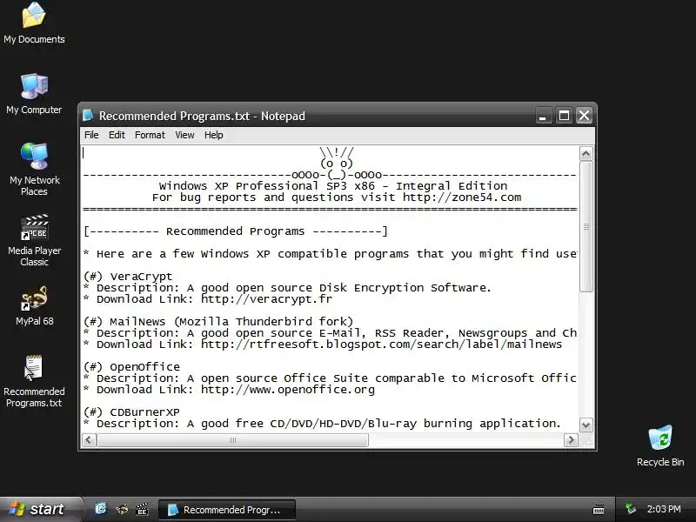This screenshot has width=696, height=522.
Task: Click the Blu-ray burning application description line
Action: (322, 424)
